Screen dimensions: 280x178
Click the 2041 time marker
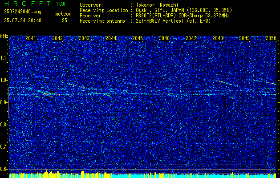point(31,38)
